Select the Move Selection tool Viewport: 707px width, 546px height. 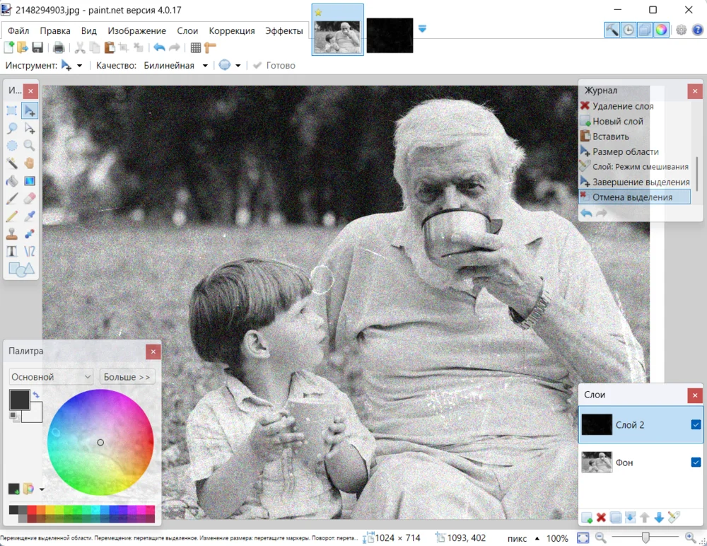(x=29, y=128)
